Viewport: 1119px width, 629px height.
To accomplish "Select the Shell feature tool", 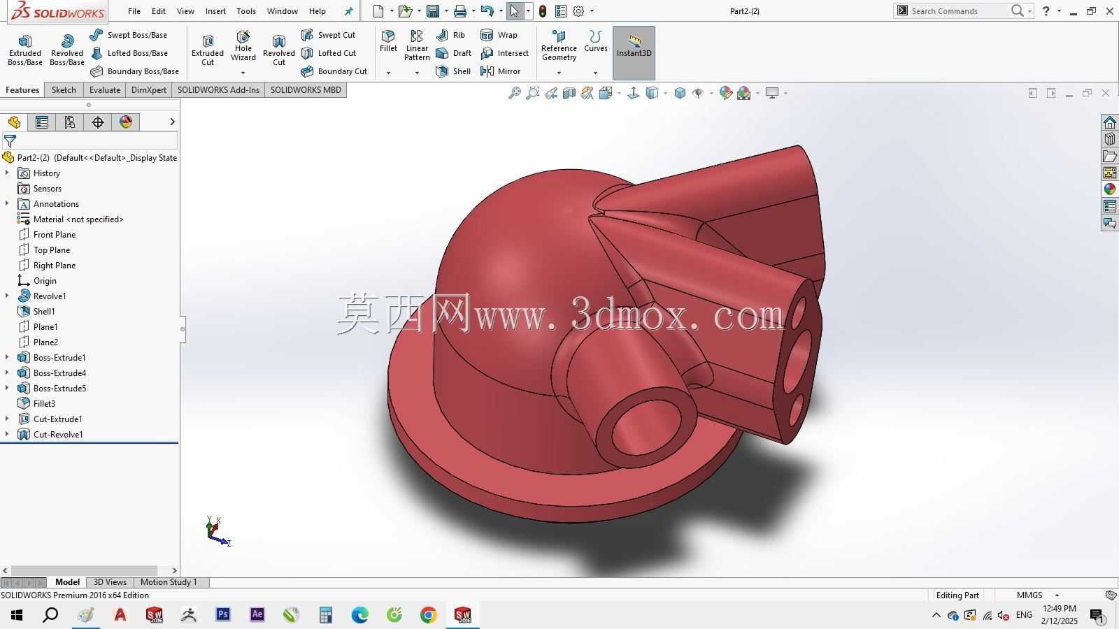I will 453,71.
